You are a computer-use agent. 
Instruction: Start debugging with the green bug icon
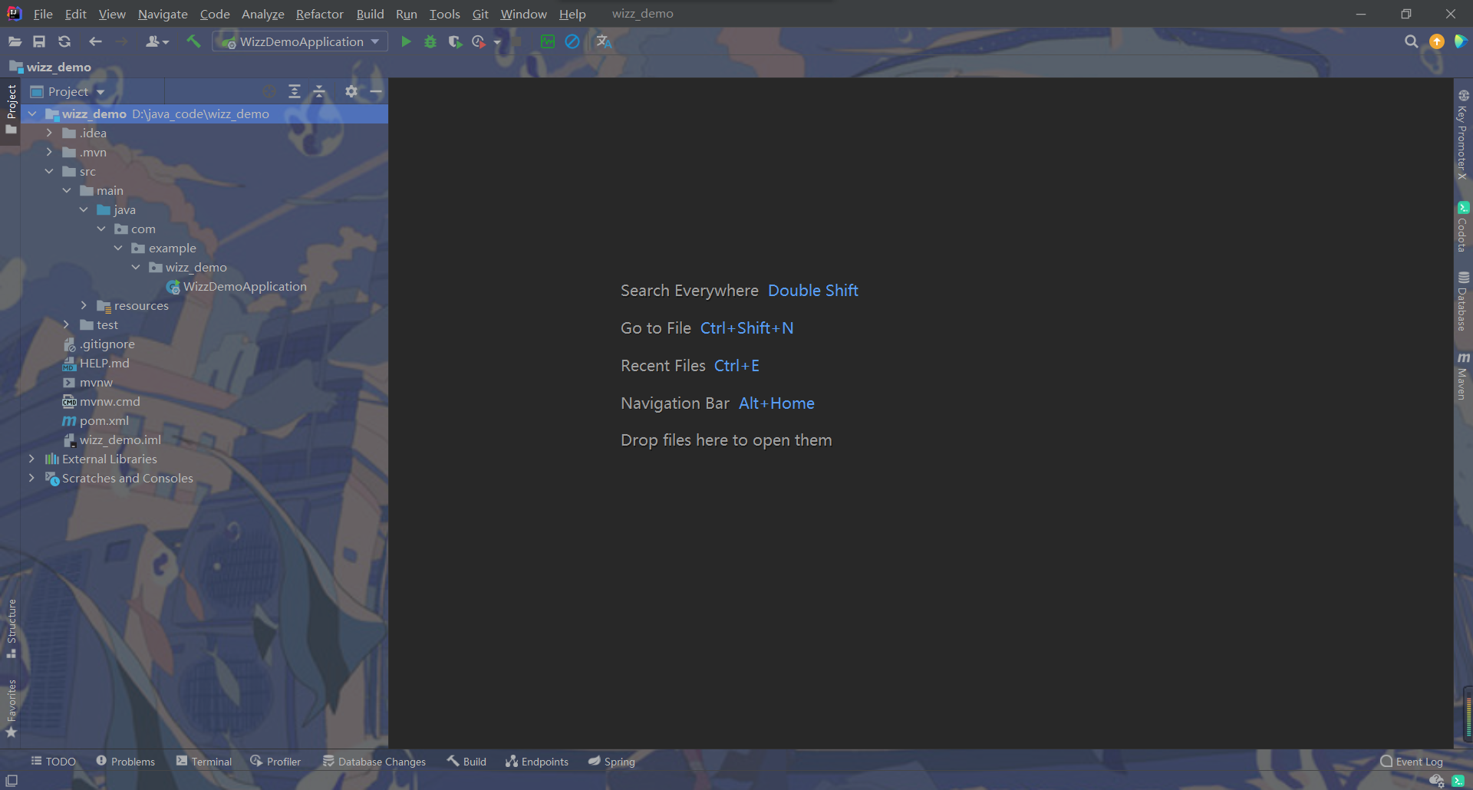point(430,41)
